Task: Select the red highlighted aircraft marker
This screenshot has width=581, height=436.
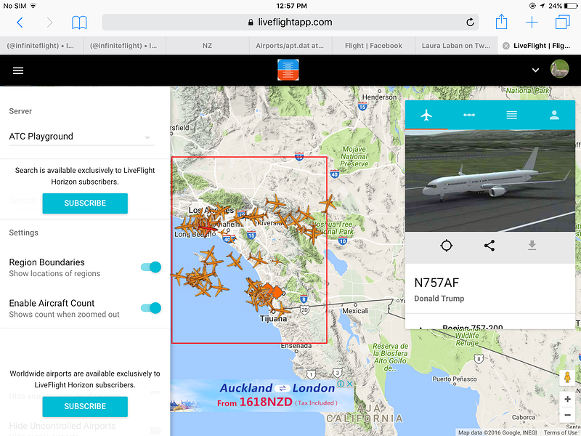Action: coord(208,228)
